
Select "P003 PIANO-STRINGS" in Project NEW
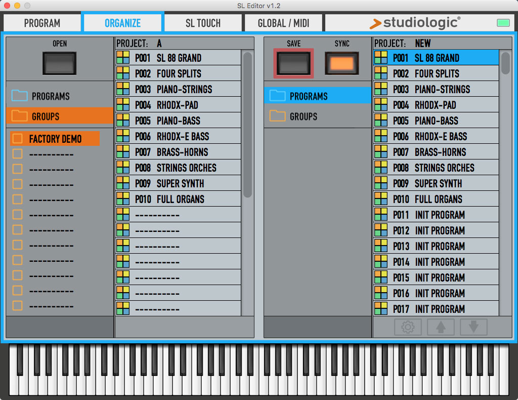(x=436, y=89)
